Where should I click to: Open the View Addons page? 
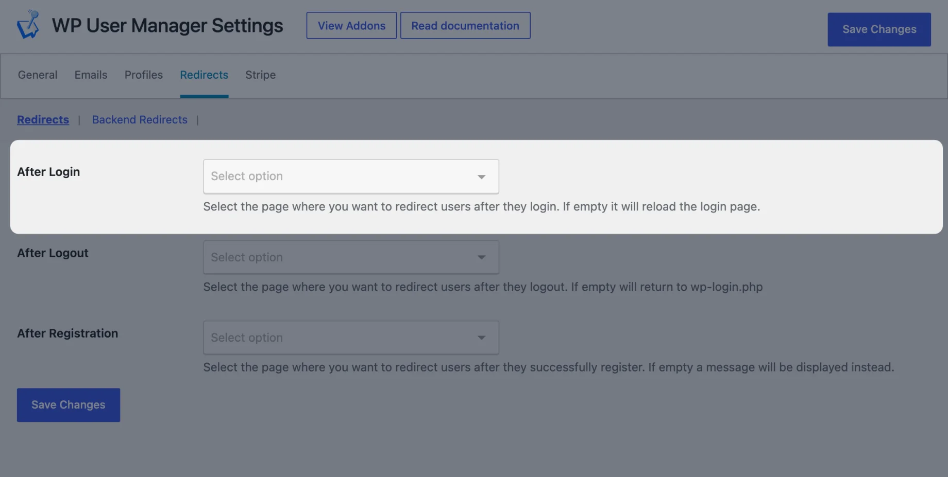(351, 25)
